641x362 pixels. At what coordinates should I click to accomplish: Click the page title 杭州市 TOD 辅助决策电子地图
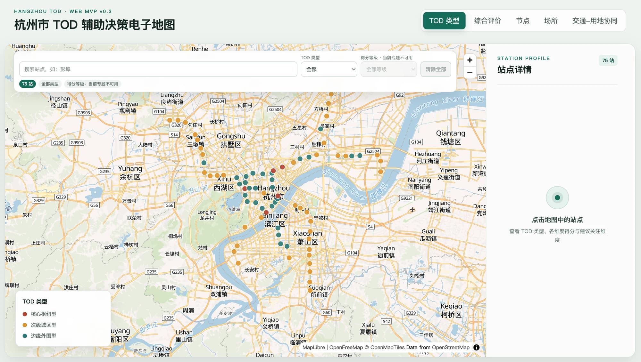(95, 25)
